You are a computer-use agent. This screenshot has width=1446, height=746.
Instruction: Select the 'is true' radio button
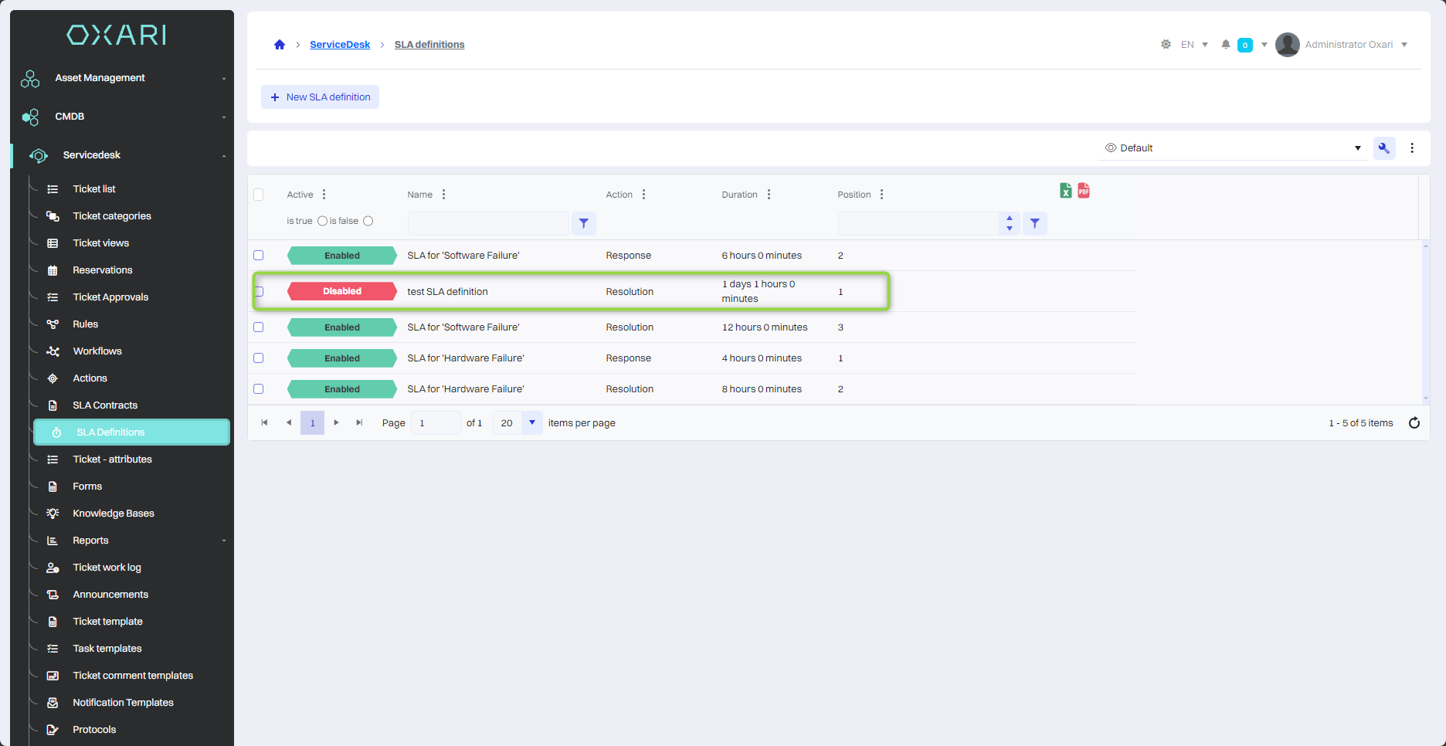click(322, 221)
